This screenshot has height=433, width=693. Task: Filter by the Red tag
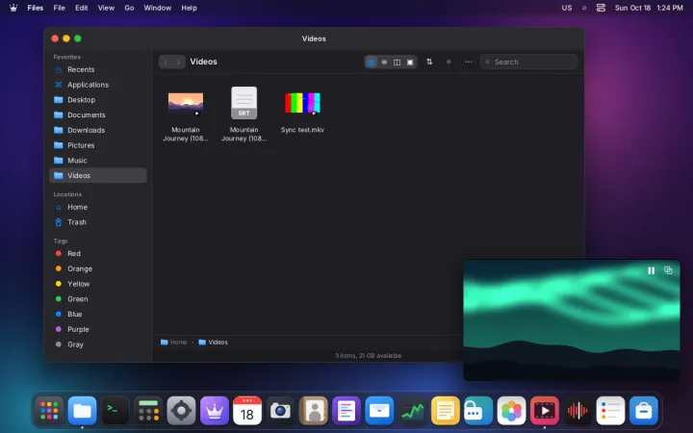pyautogui.click(x=97, y=253)
